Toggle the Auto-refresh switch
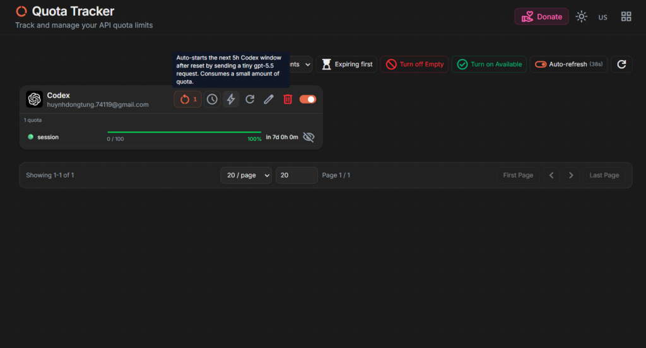The image size is (646, 348). (541, 64)
